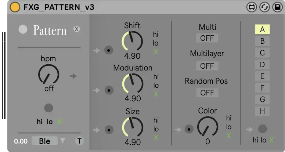Click the hot-swap presets icon in title bar
The image size is (285, 152).
coord(252,7)
